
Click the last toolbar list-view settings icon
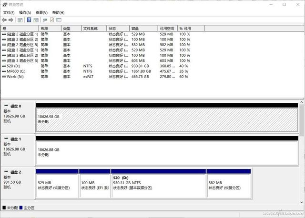coord(59,20)
